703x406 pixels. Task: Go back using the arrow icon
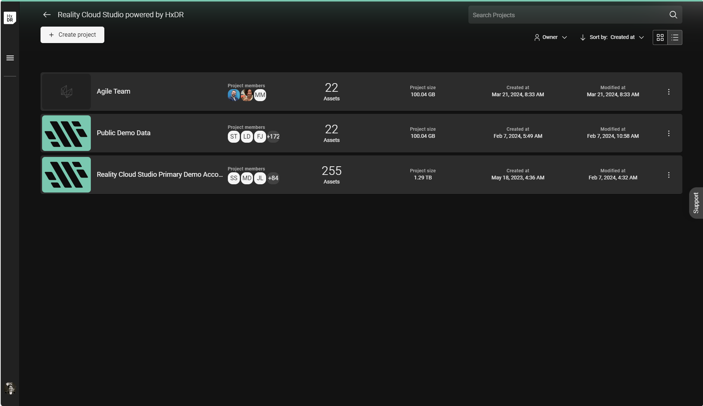click(47, 15)
